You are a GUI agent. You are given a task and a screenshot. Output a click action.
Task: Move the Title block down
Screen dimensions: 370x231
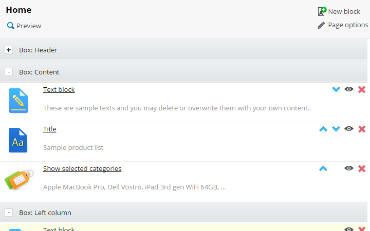tap(336, 129)
